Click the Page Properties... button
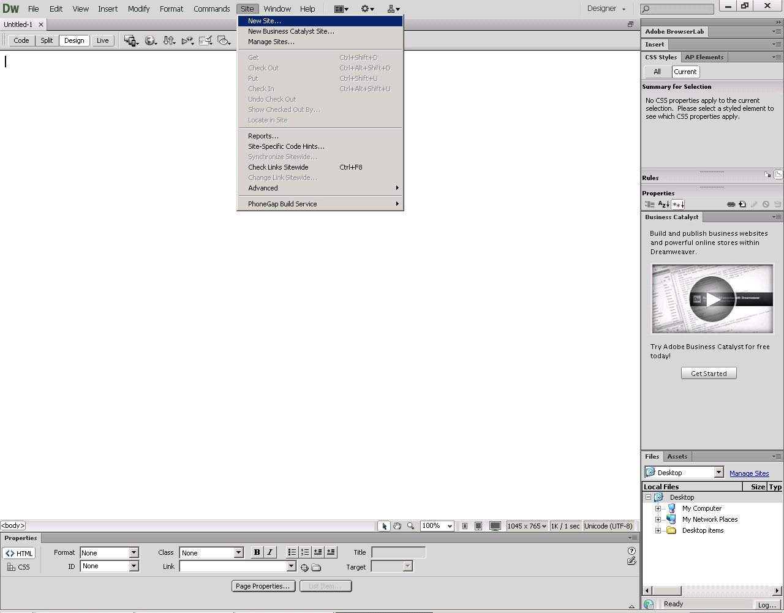This screenshot has height=613, width=784. [263, 586]
